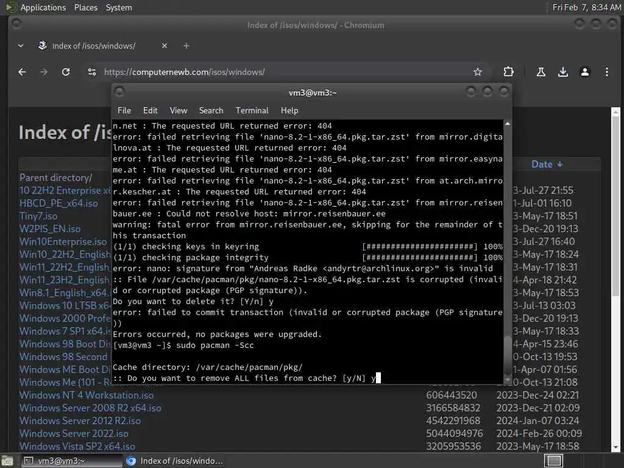Open Windows Vista SP2 x64.iso link

pyautogui.click(x=77, y=446)
